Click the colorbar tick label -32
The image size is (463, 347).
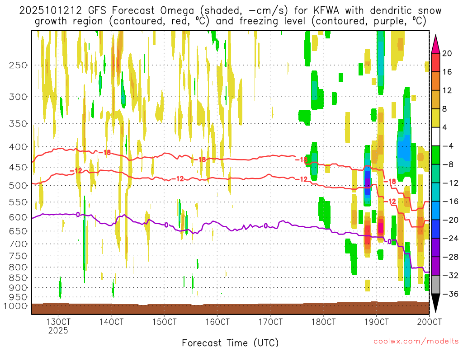[x=450, y=276]
